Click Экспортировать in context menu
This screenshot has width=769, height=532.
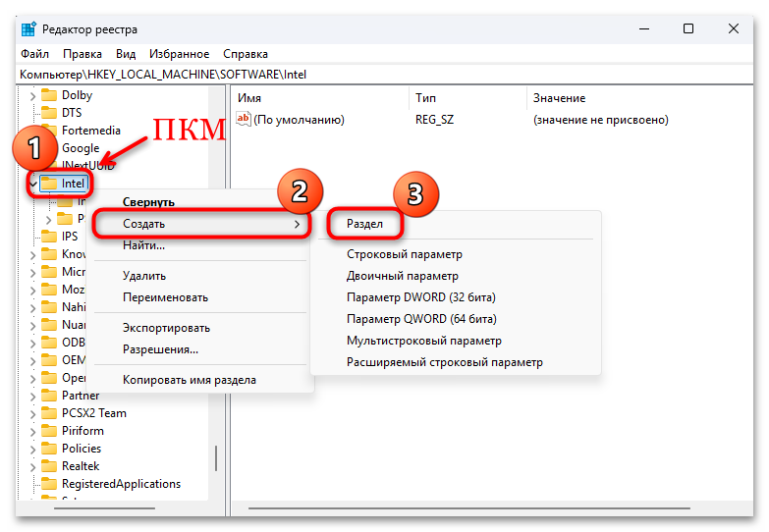point(166,328)
